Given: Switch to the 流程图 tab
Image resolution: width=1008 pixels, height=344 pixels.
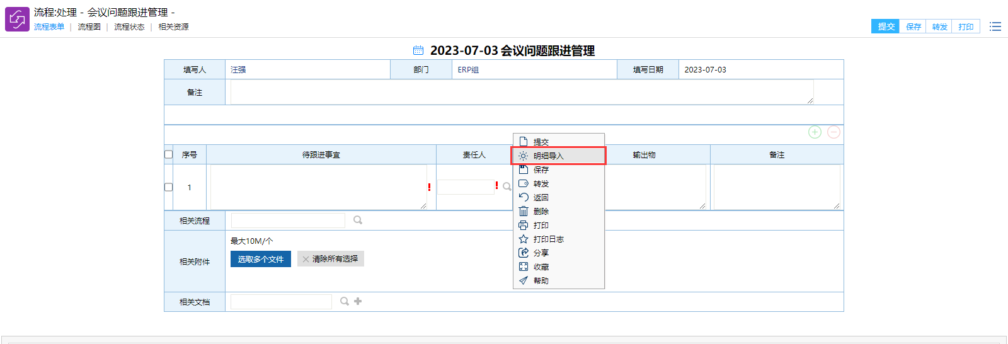Looking at the screenshot, I should pos(89,27).
